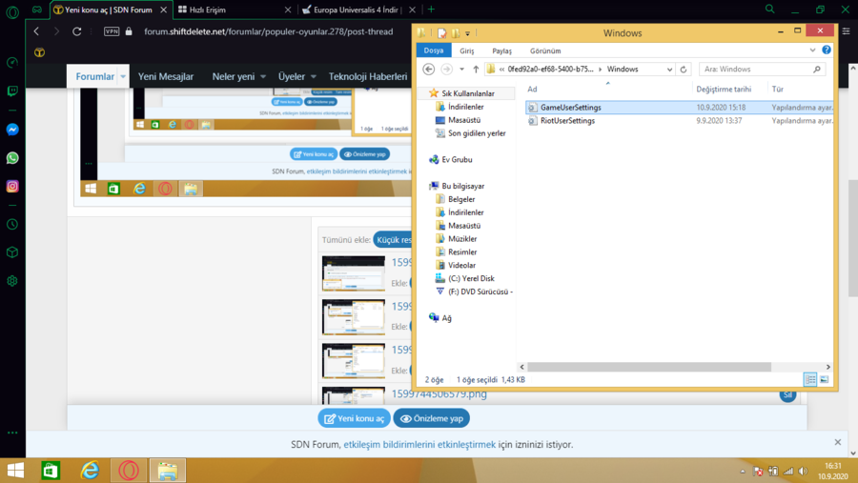Switch Explorer to details view
Image resolution: width=858 pixels, height=483 pixels.
(810, 379)
